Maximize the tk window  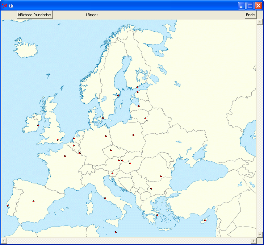coord(250,5)
